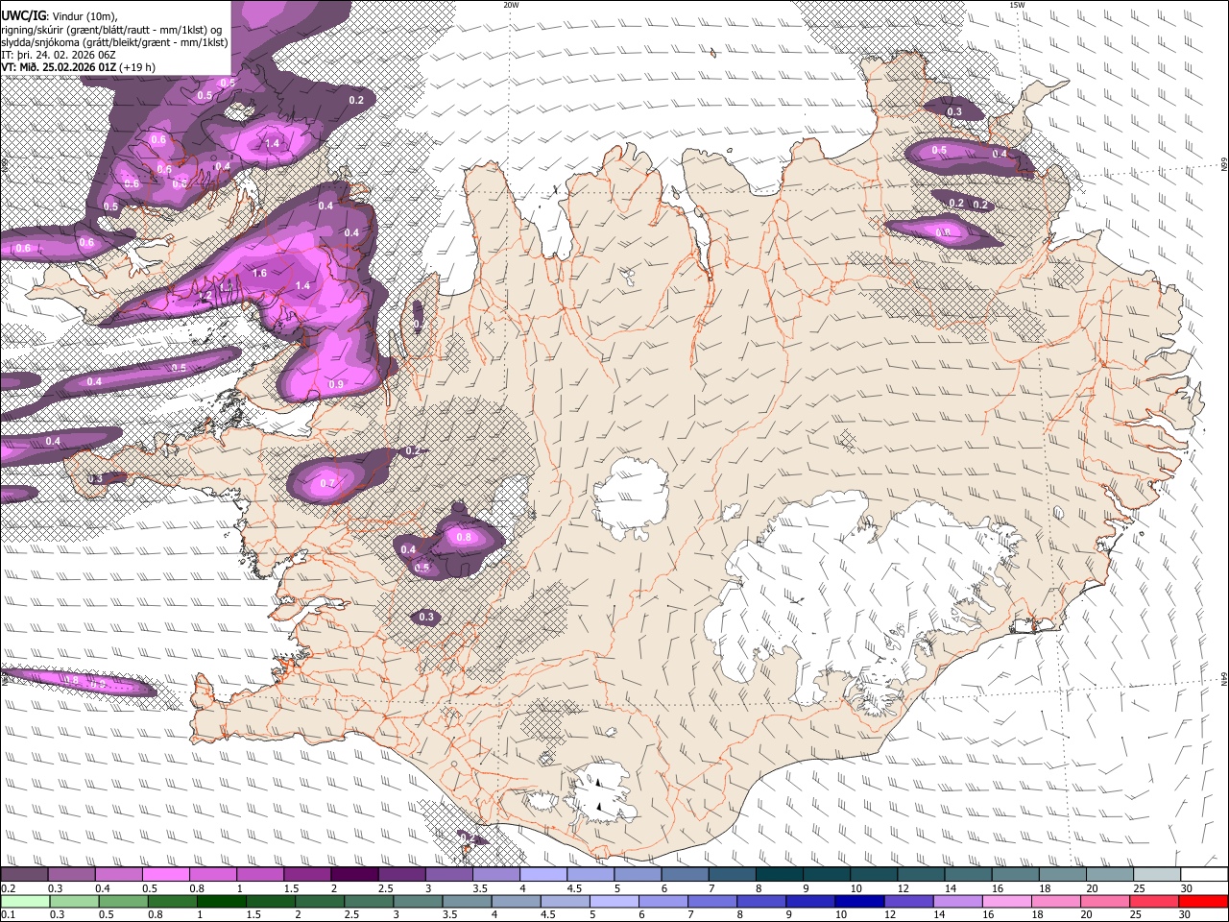Pick the red 25–30 swatch in the lower legend
1229x922 pixels.
(x=1152, y=901)
